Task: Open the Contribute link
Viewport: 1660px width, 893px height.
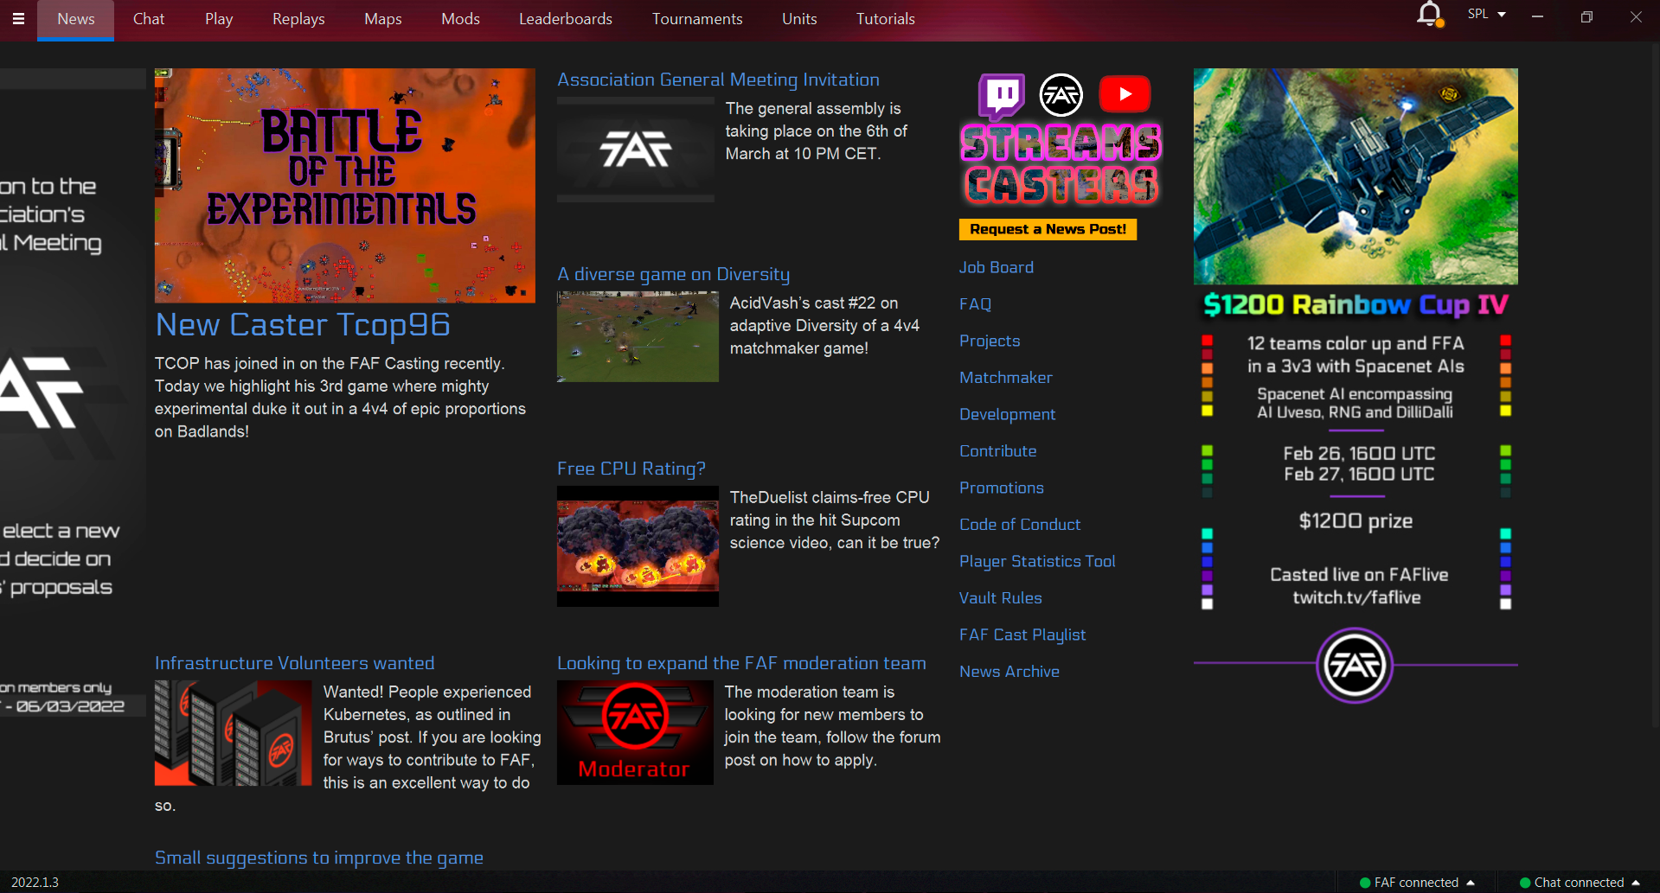Action: click(x=998, y=451)
